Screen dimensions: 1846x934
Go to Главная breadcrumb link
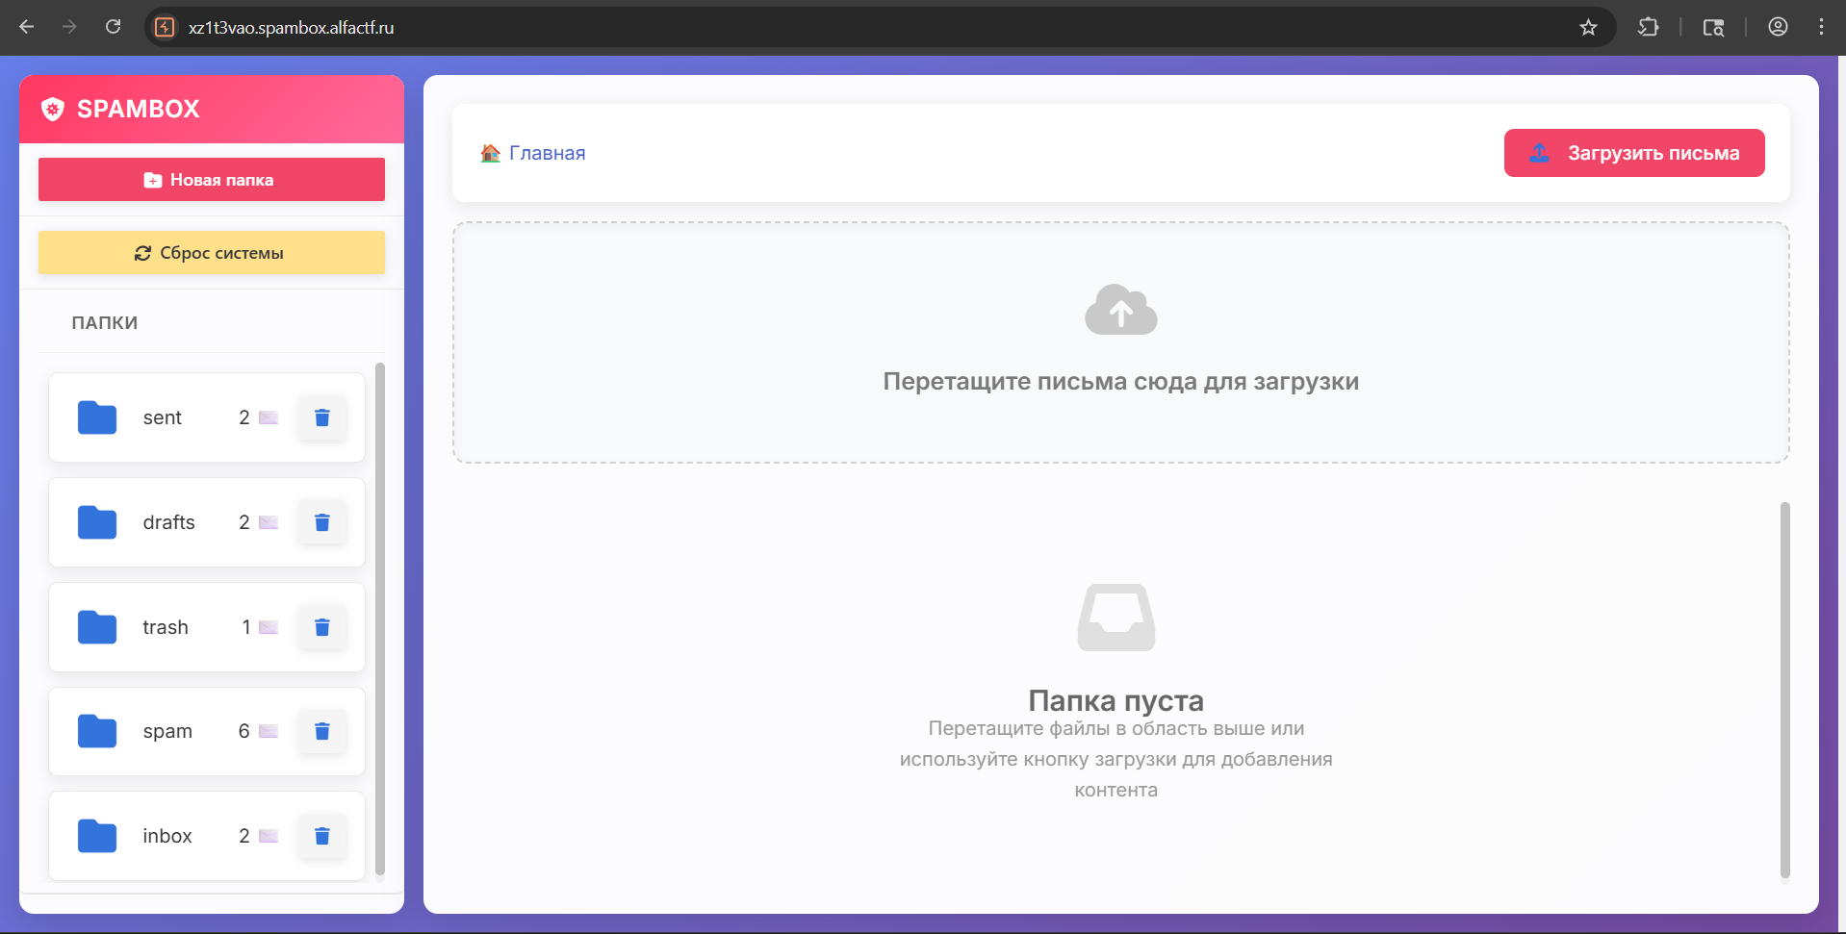click(x=546, y=153)
